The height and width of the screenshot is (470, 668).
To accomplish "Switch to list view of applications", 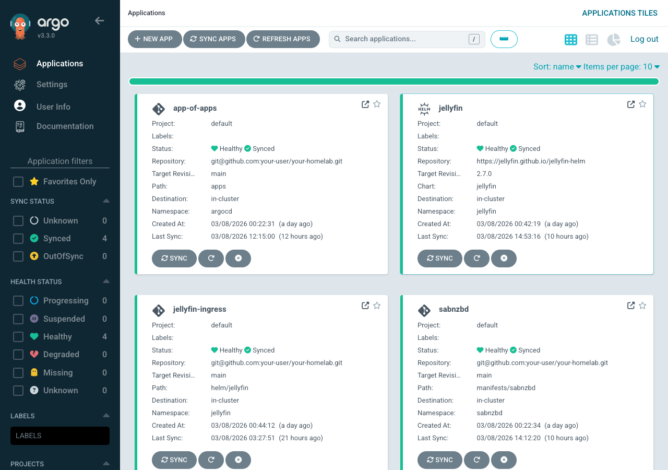I will coord(591,39).
